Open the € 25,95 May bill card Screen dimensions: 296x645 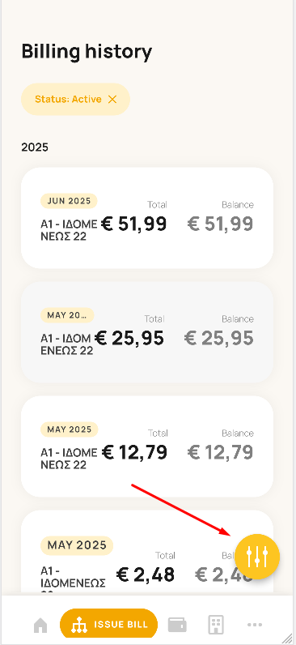coord(147,332)
